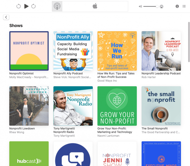Image resolution: width=190 pixels, height=166 pixels.
Task: Click the Shows section heading
Action: pos(16,25)
